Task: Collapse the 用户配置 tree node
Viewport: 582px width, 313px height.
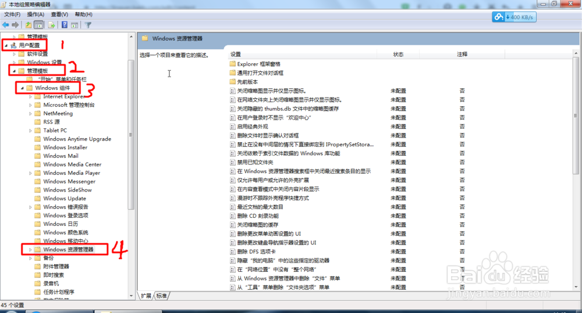Action: coord(6,45)
